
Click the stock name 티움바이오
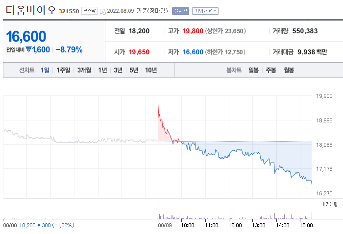click(31, 10)
